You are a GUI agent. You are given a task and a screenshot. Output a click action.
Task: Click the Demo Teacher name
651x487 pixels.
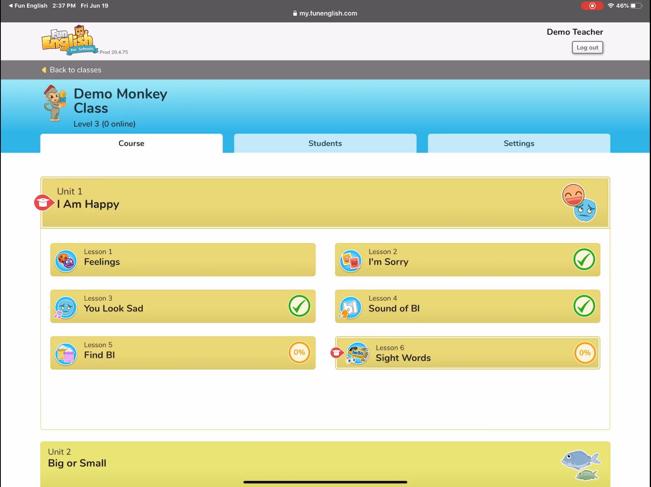(575, 32)
